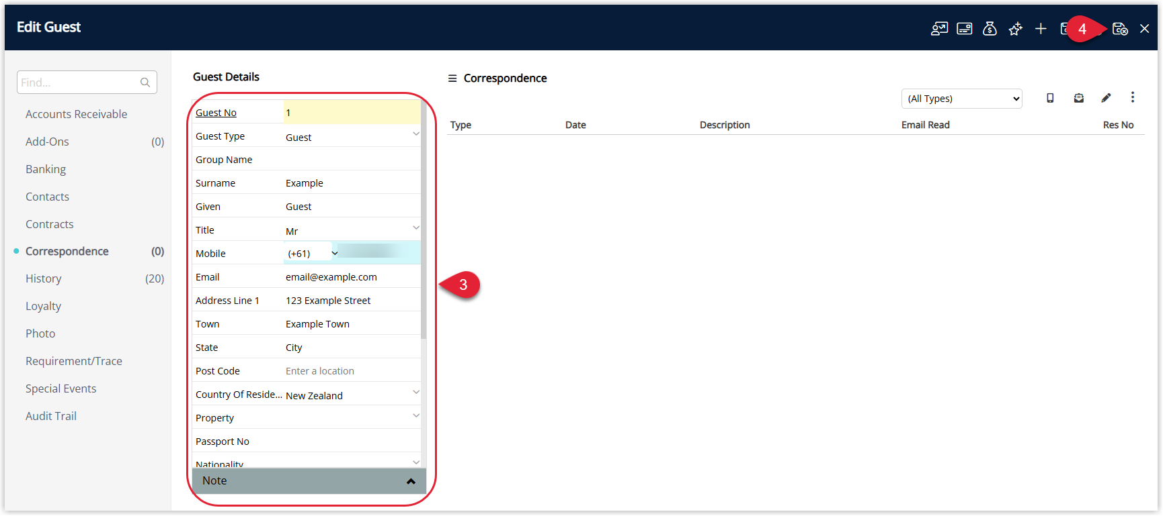Open the Special Events section

pos(61,389)
